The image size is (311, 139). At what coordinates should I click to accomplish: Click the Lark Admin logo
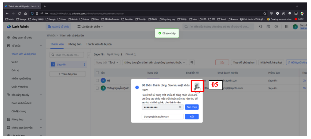click(18, 27)
